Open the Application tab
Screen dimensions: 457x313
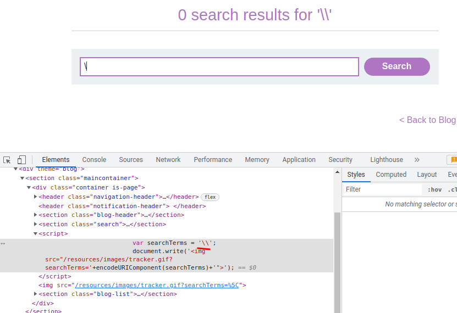[299, 160]
